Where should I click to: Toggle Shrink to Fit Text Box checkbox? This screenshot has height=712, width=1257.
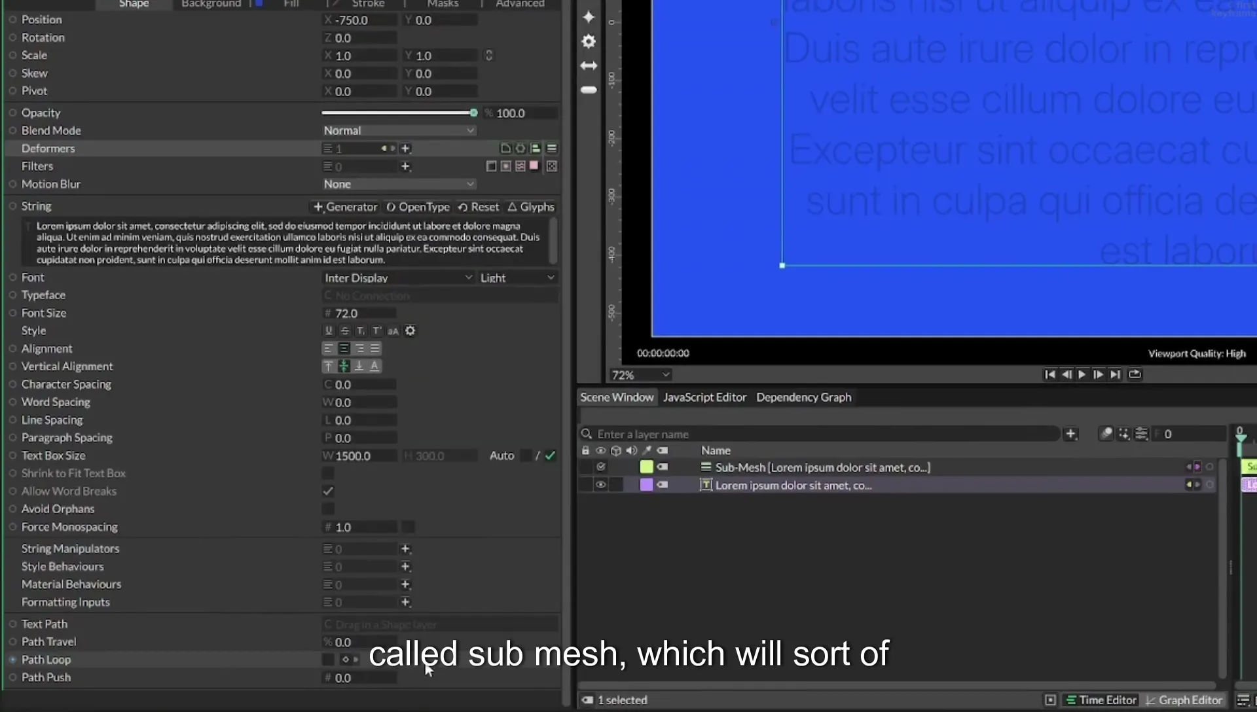[328, 473]
